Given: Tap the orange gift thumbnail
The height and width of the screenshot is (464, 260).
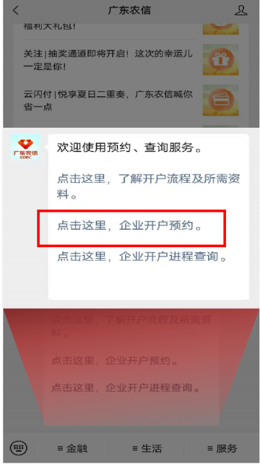Looking at the screenshot, I should click(221, 60).
